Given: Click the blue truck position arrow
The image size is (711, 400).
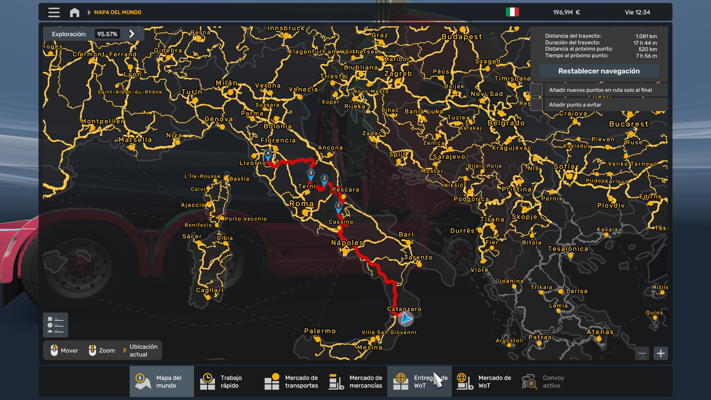Looking at the screenshot, I should coord(406,318).
